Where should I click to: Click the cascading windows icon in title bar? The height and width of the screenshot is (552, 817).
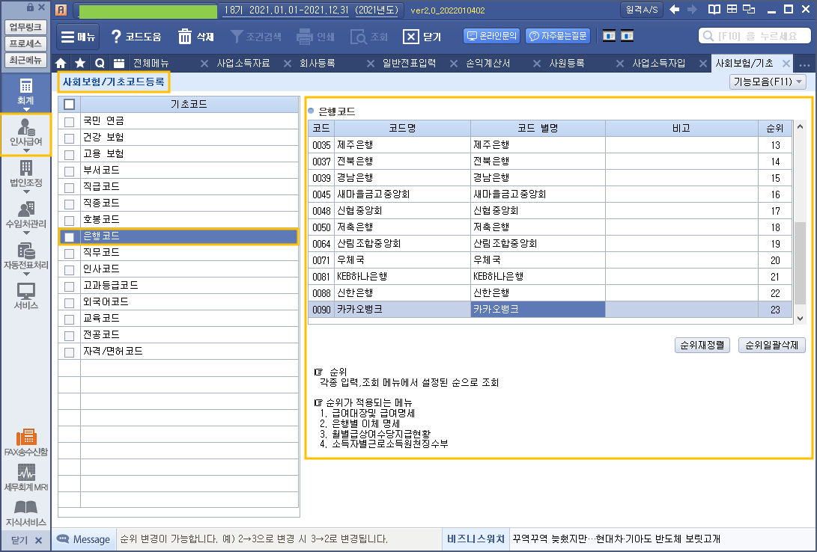[x=750, y=10]
